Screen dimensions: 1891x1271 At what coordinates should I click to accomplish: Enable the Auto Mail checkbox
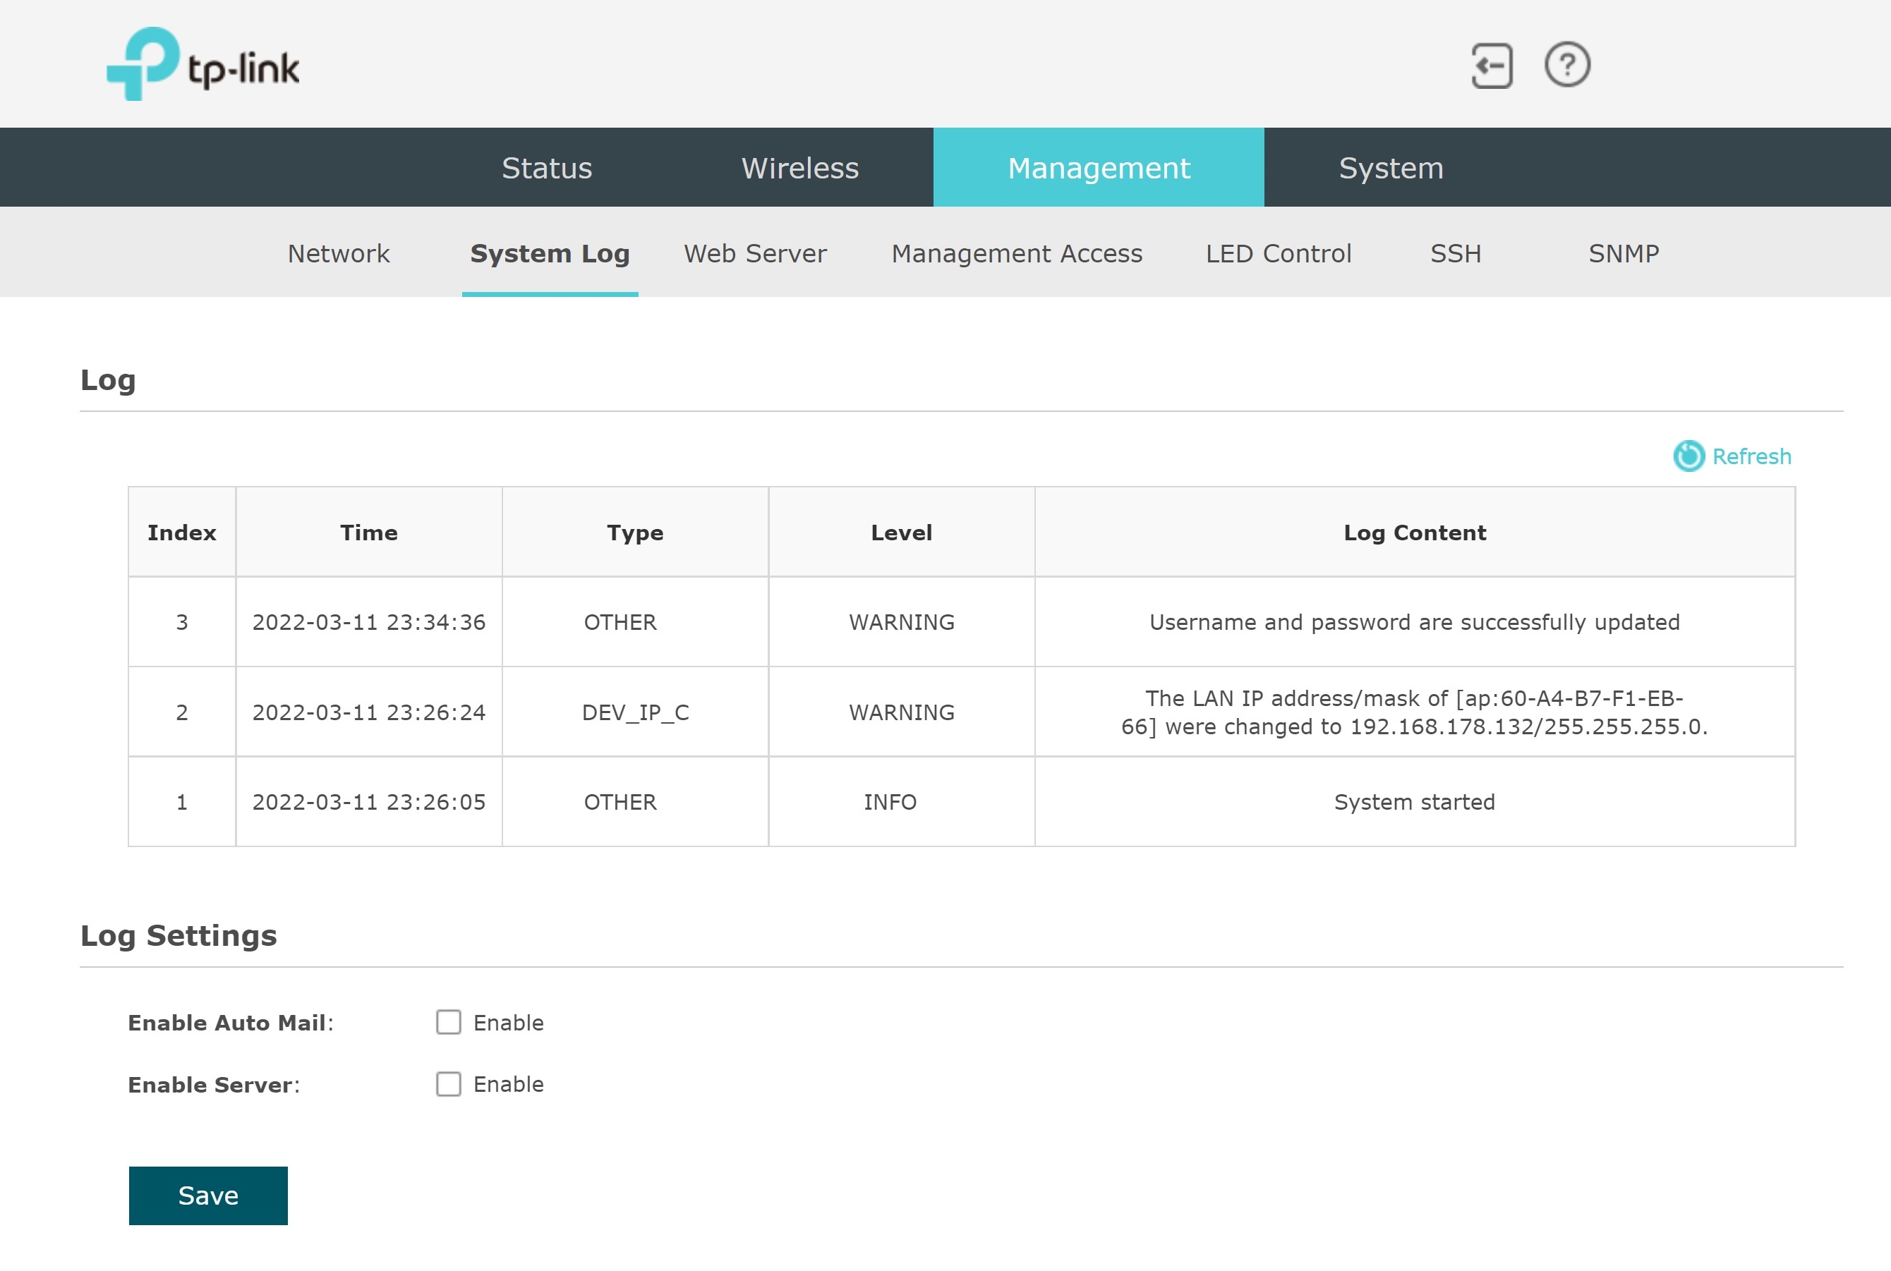tap(449, 1022)
